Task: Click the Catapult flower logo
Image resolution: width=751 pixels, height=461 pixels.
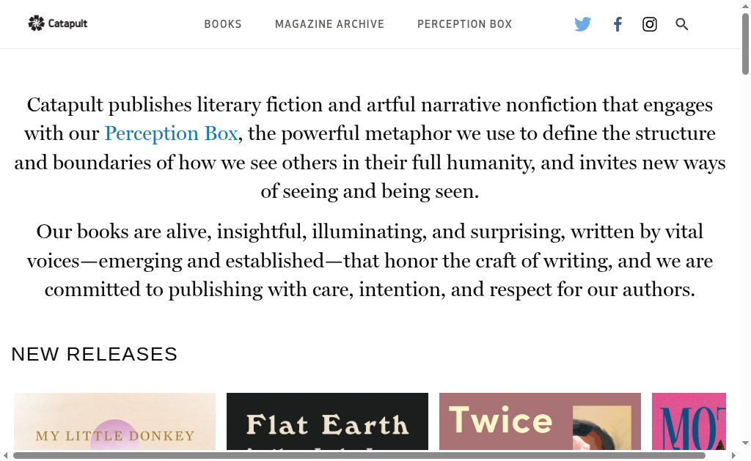Action: [x=37, y=23]
